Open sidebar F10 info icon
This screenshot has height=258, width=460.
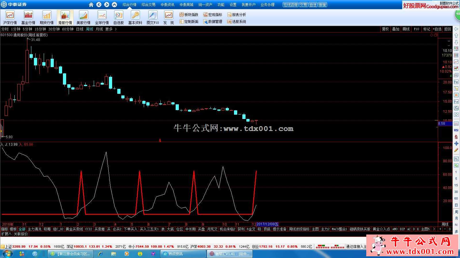click(x=456, y=82)
